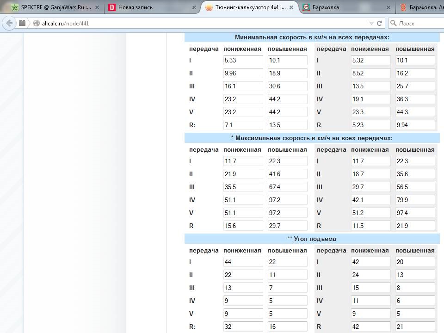This screenshot has height=333, width=444.
Task: Close the Тюнинг-калькулятор 4x4 tab
Action: [291, 7]
